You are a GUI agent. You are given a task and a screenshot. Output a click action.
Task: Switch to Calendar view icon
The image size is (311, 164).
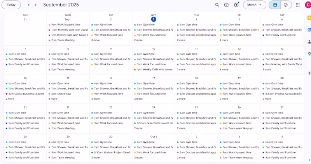point(275,5)
